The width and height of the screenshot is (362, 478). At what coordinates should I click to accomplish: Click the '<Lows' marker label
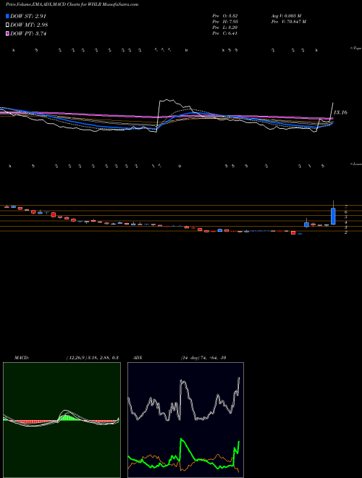coord(356,164)
